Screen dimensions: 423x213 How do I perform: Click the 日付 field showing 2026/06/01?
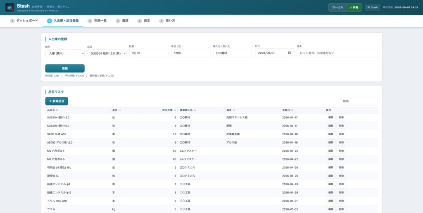[275, 53]
